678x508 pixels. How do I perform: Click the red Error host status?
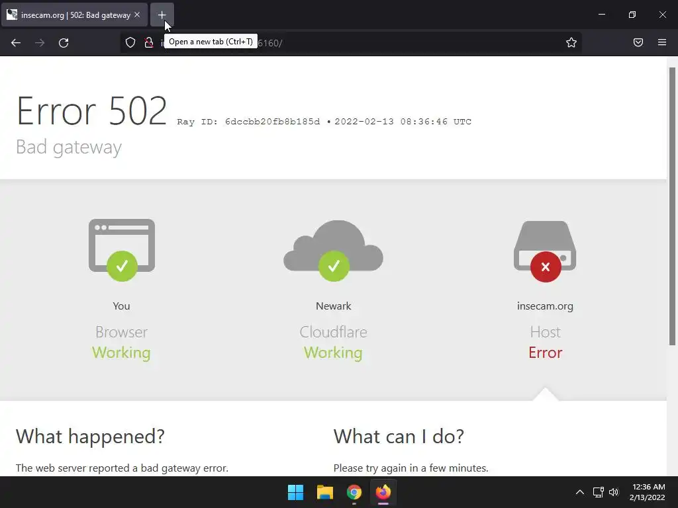tap(546, 353)
